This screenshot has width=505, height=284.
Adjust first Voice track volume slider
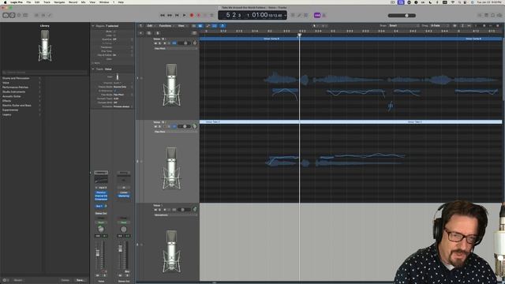185,43
